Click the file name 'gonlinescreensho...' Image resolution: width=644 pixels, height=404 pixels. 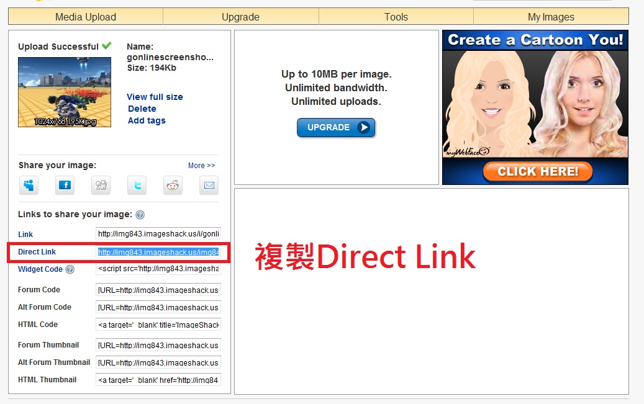170,57
